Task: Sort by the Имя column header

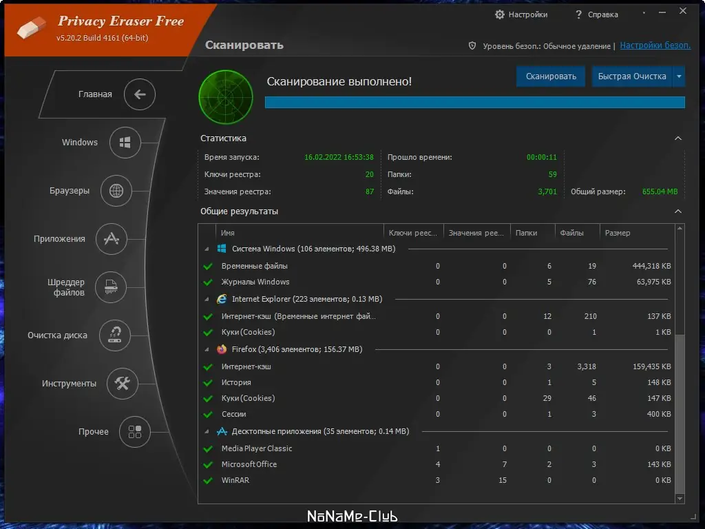Action: pyautogui.click(x=299, y=233)
